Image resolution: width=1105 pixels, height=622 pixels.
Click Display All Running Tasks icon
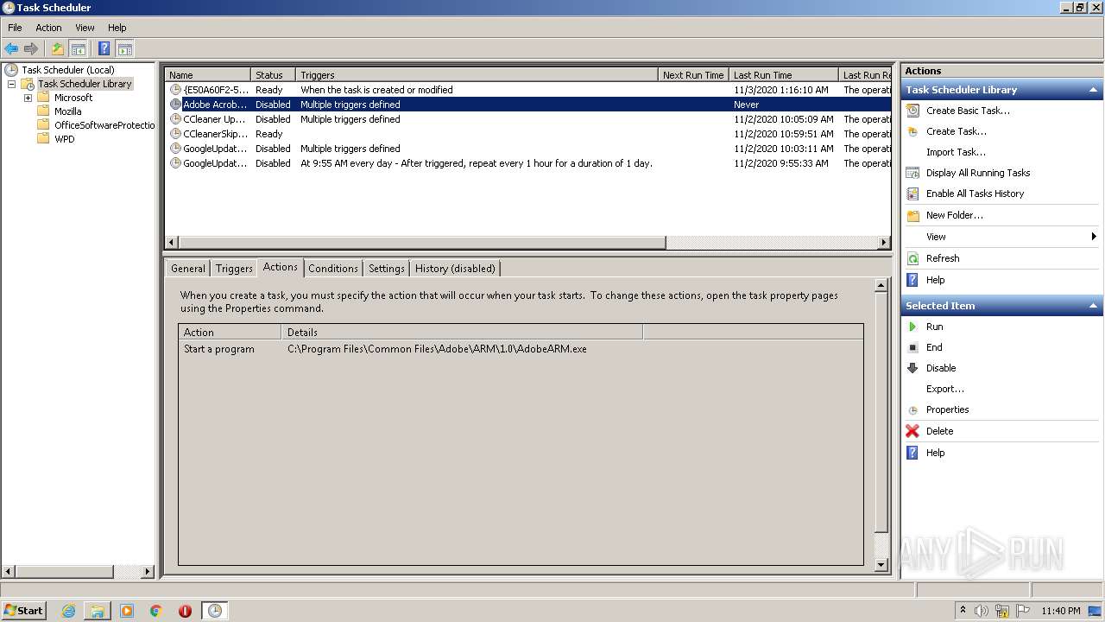pos(912,173)
